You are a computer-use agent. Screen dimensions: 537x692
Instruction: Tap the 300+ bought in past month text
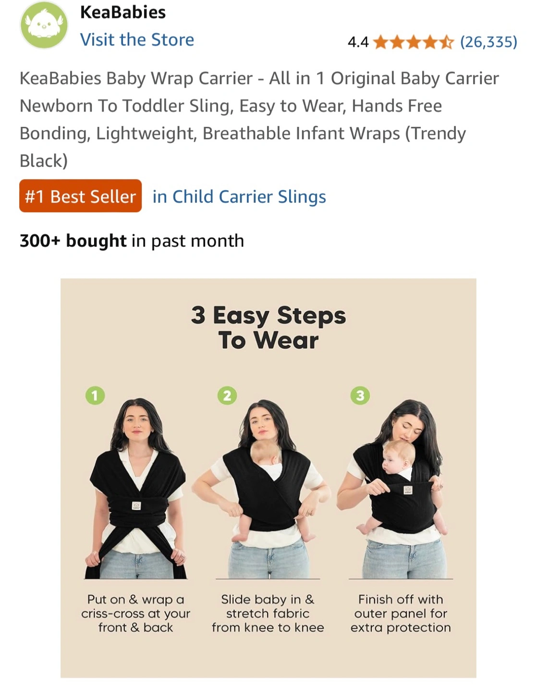pos(132,240)
